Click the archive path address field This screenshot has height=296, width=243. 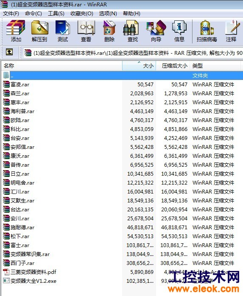point(133,53)
